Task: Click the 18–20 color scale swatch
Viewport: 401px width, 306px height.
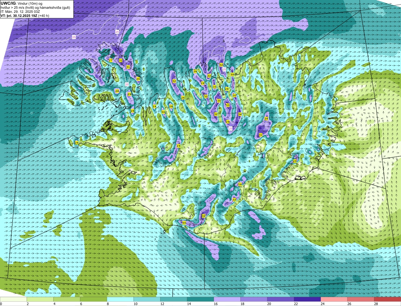Action: click(254, 299)
